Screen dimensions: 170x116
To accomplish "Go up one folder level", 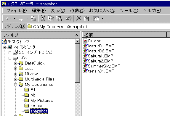I will point(33,19).
